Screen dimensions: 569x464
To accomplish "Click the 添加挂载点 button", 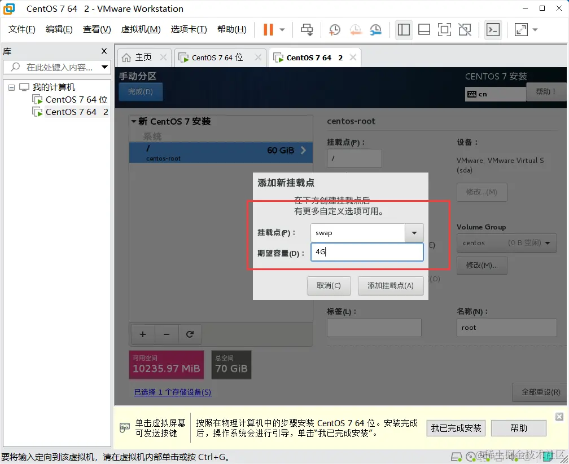I will point(391,286).
